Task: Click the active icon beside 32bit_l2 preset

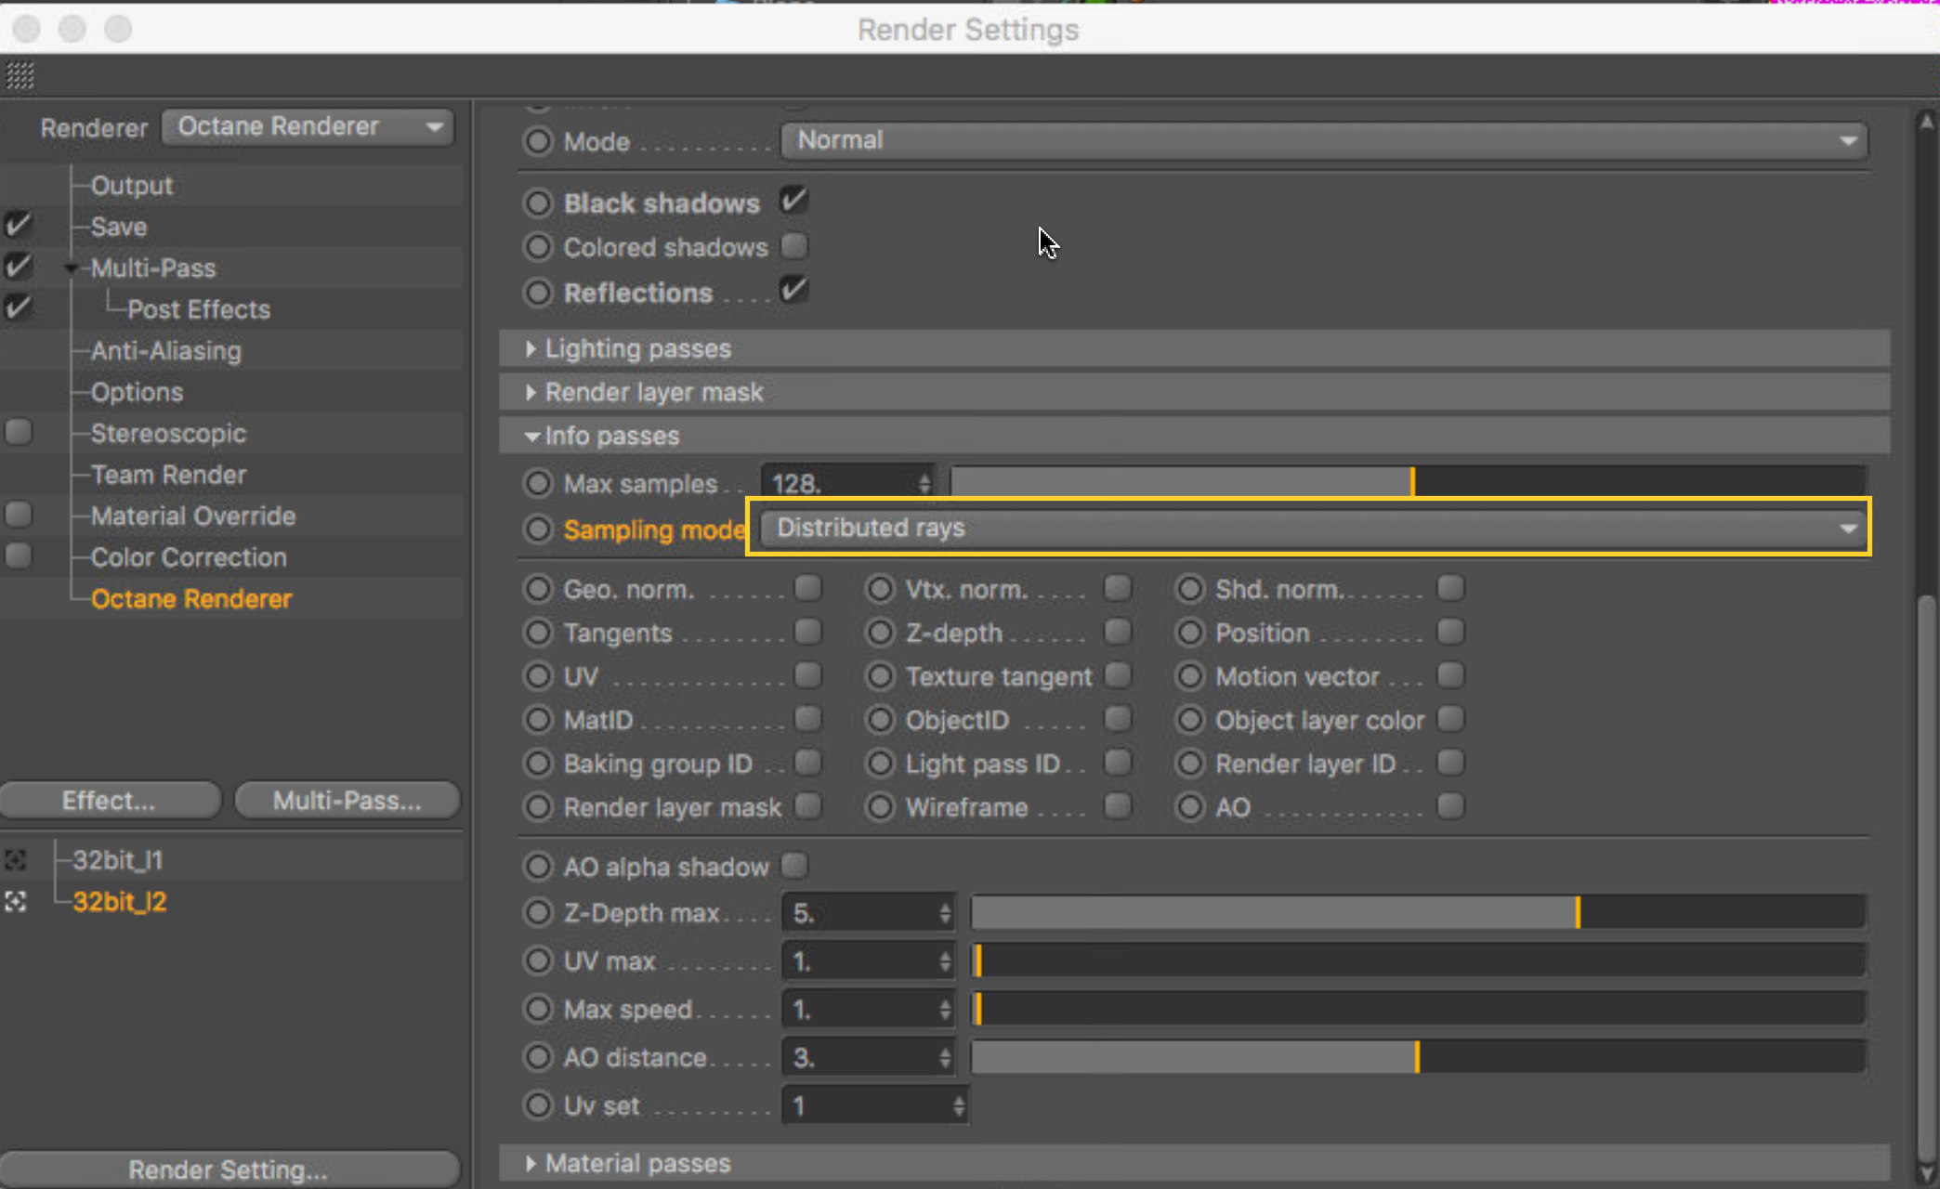Action: 16,902
